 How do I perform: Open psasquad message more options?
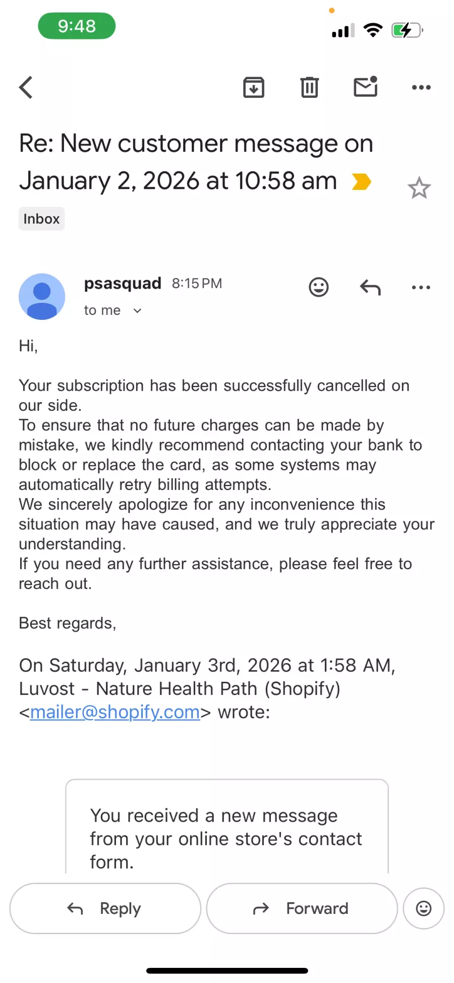point(421,287)
